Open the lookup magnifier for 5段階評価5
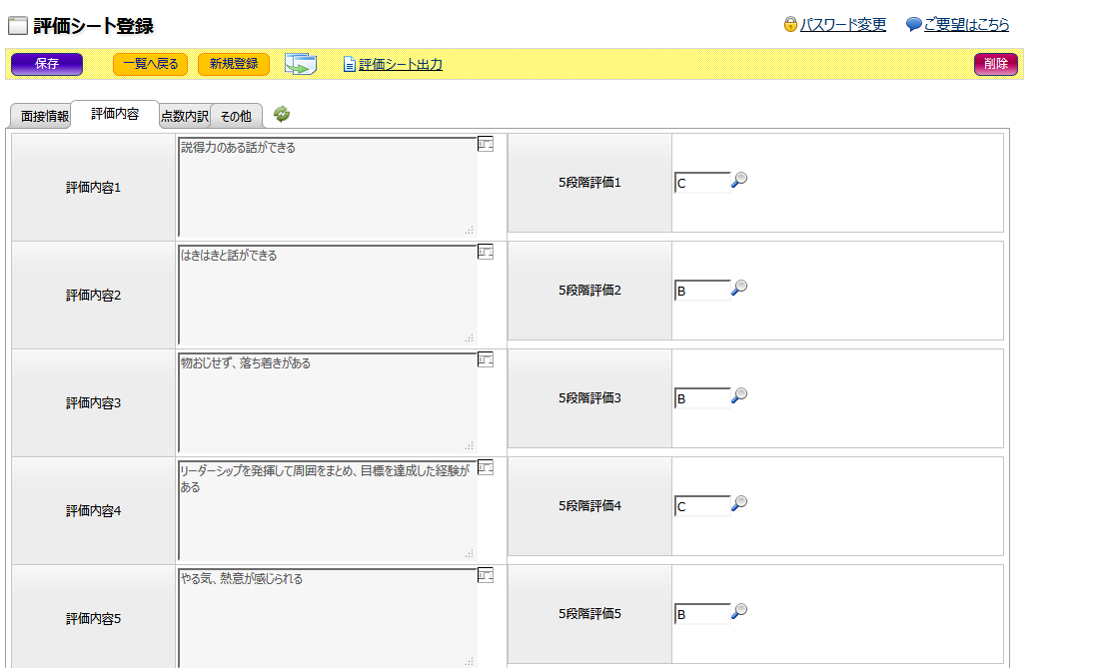This screenshot has height=668, width=1105. click(739, 611)
